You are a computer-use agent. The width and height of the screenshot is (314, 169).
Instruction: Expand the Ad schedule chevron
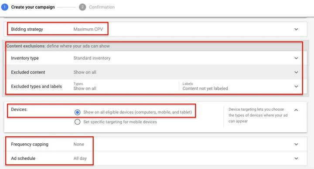click(296, 159)
